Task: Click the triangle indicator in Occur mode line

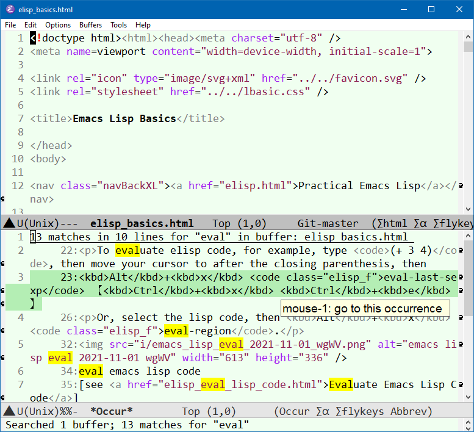Action: tap(9, 411)
